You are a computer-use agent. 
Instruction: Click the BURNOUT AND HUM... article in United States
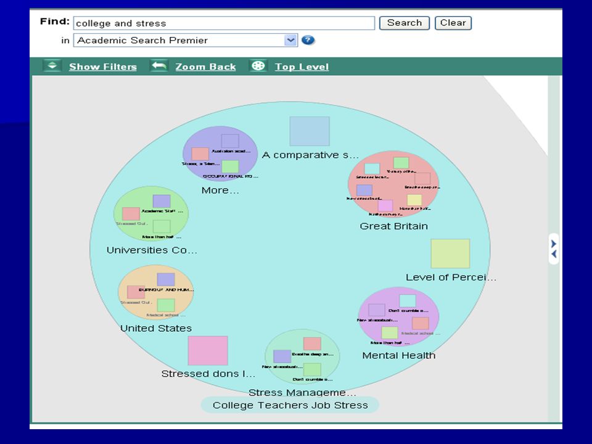click(166, 290)
